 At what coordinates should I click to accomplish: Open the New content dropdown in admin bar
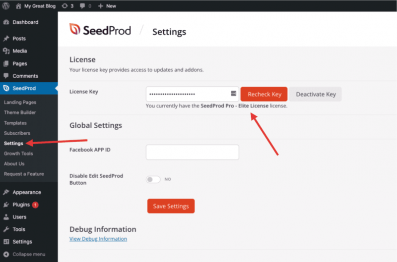[x=107, y=6]
